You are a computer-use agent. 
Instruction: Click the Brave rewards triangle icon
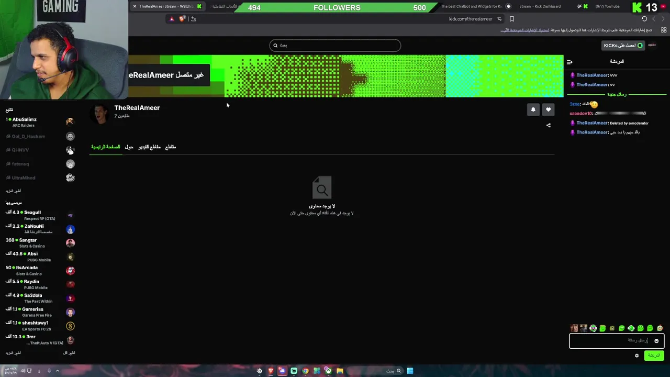coord(172,19)
